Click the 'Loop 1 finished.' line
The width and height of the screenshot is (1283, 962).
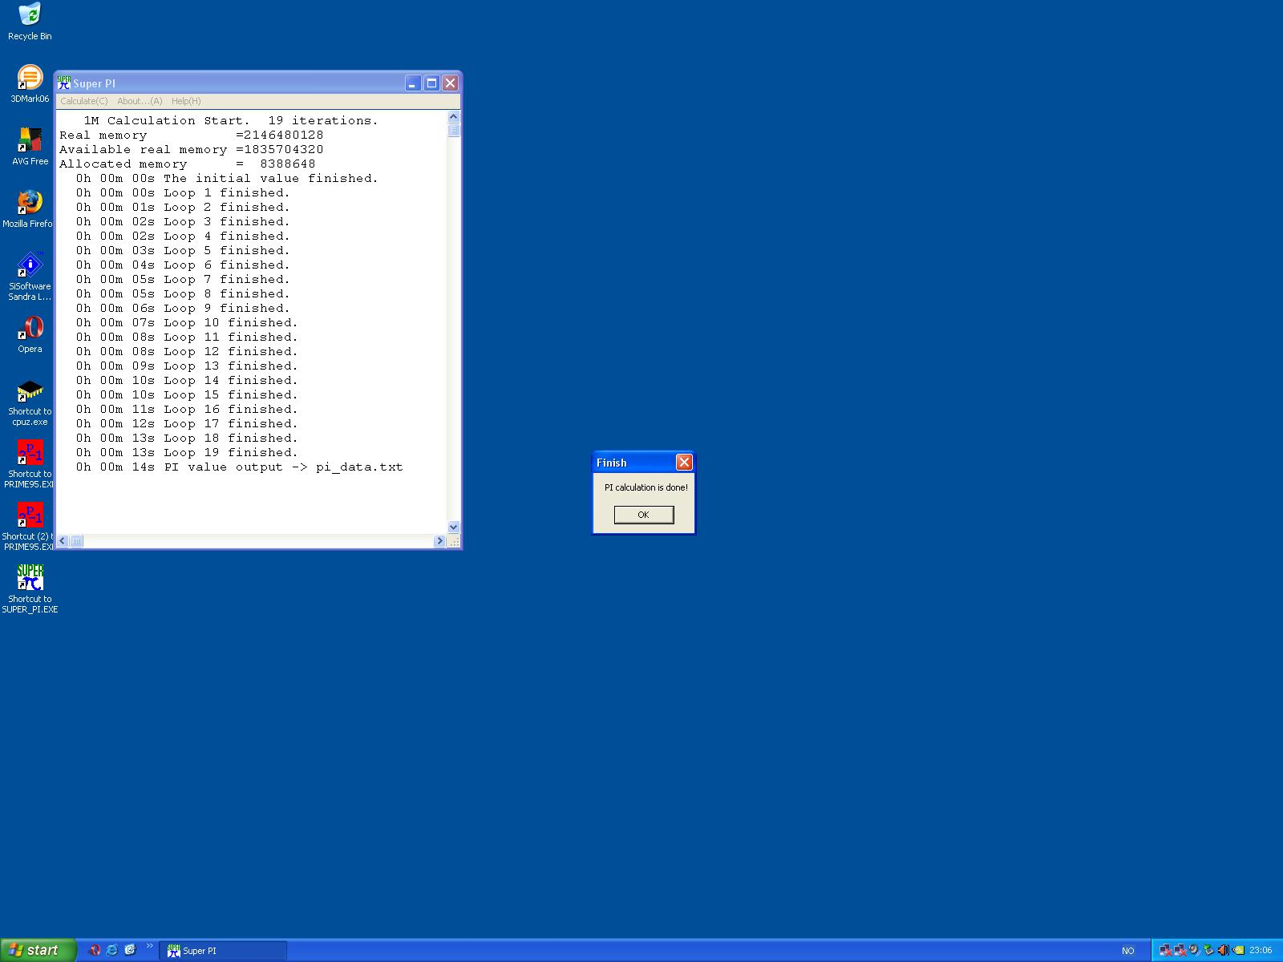tap(183, 193)
